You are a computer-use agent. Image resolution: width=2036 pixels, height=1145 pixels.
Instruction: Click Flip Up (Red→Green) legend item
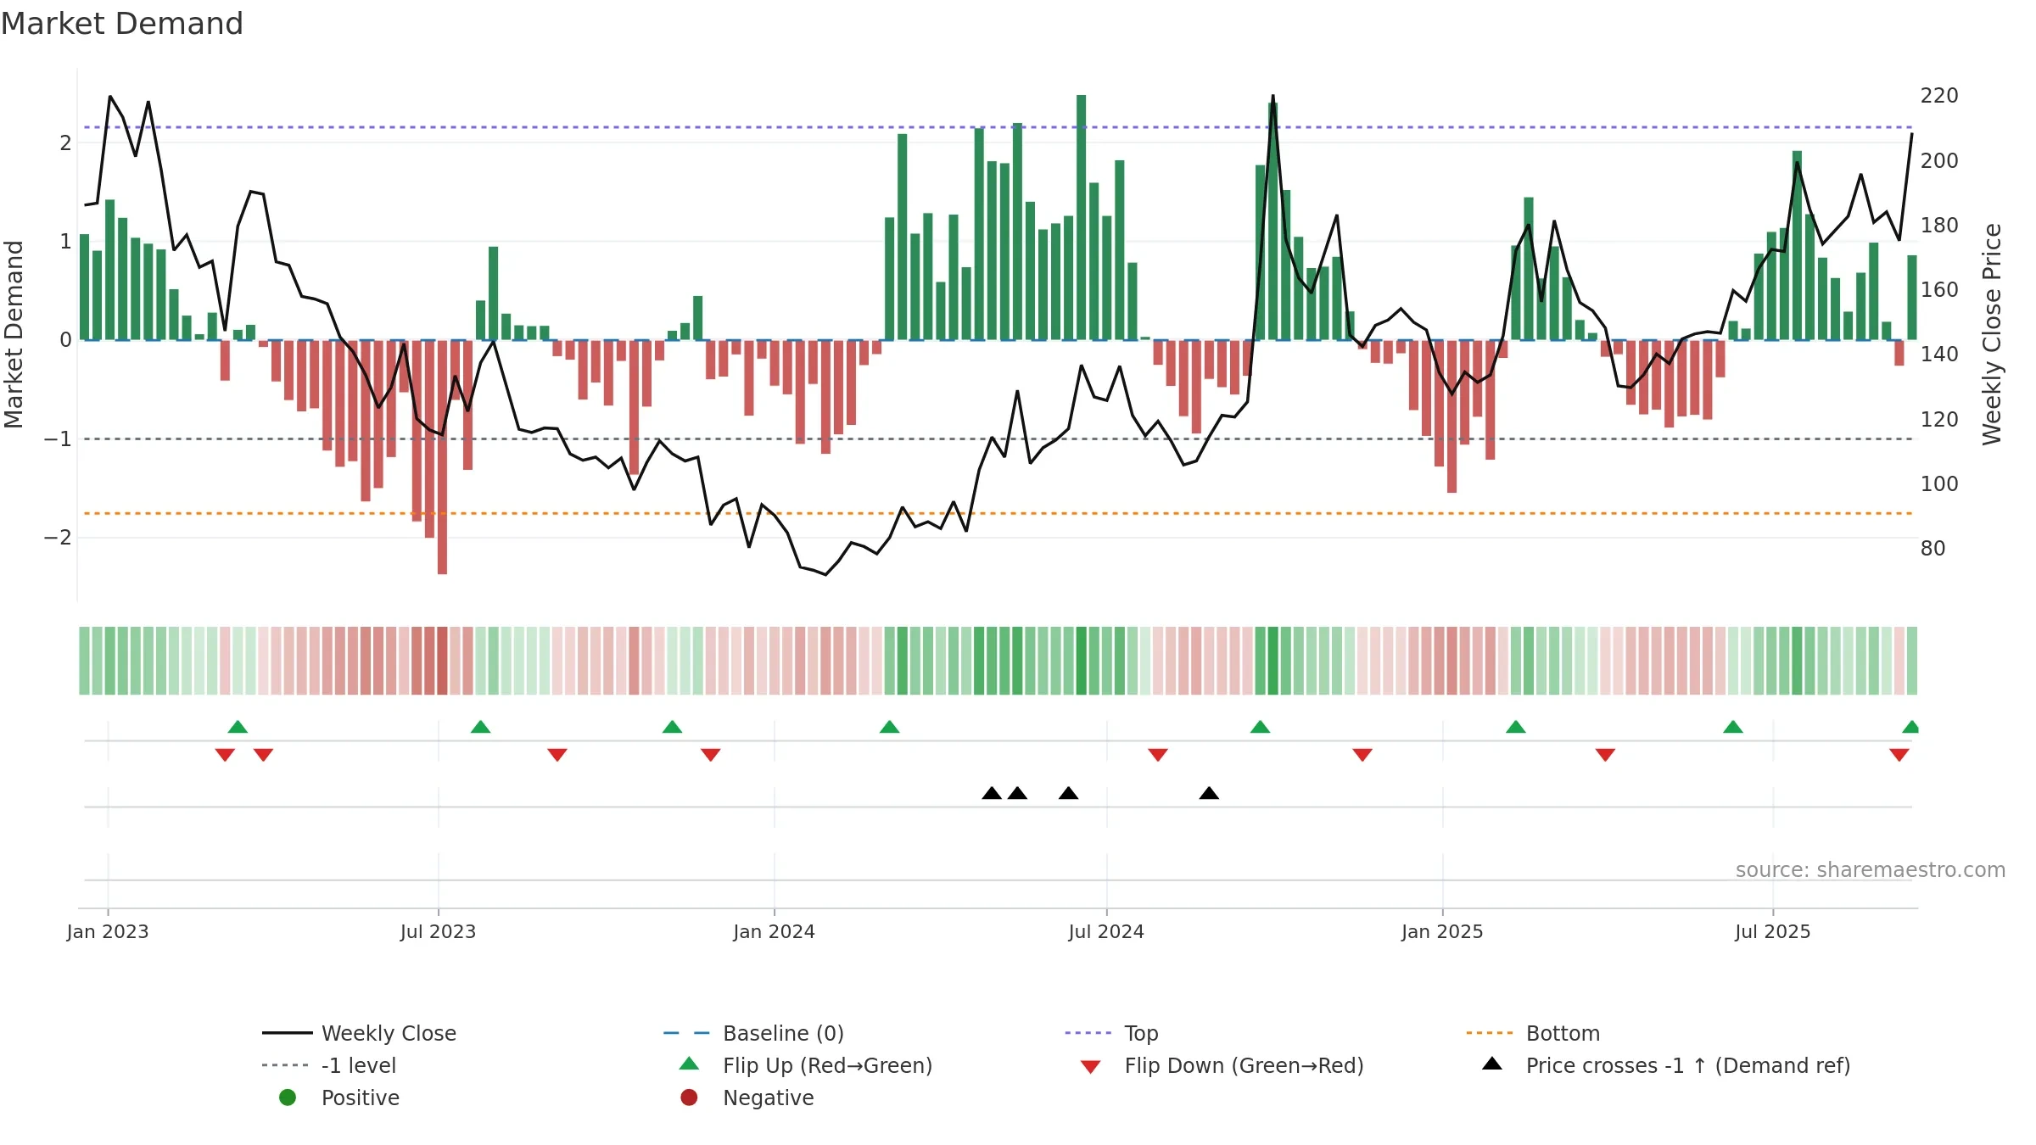(x=806, y=1065)
